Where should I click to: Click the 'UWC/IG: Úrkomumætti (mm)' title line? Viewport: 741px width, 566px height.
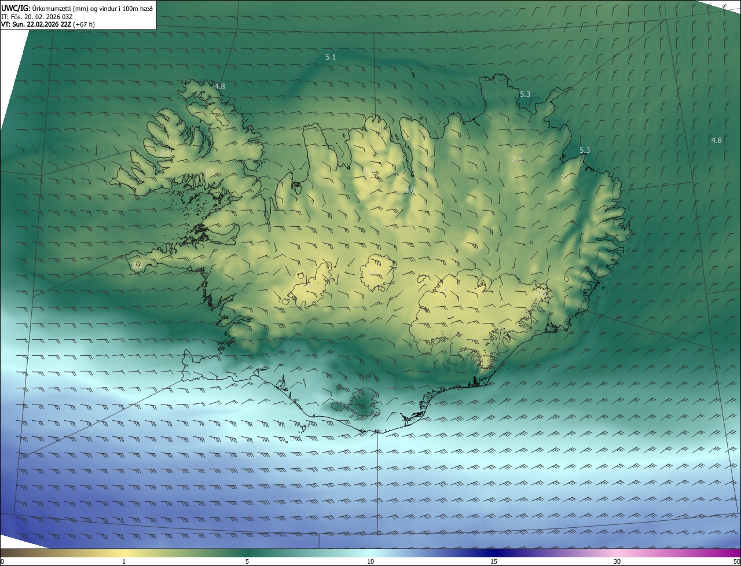coord(76,8)
